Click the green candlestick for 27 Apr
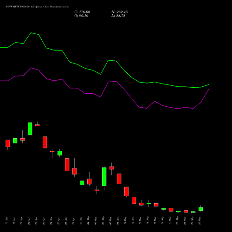 pyautogui.click(x=60, y=153)
